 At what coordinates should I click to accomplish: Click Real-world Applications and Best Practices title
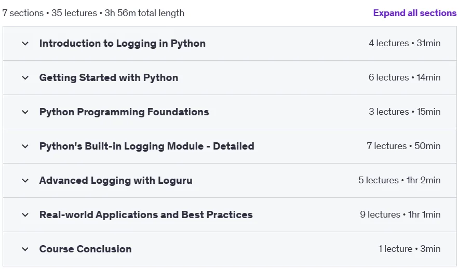146,214
